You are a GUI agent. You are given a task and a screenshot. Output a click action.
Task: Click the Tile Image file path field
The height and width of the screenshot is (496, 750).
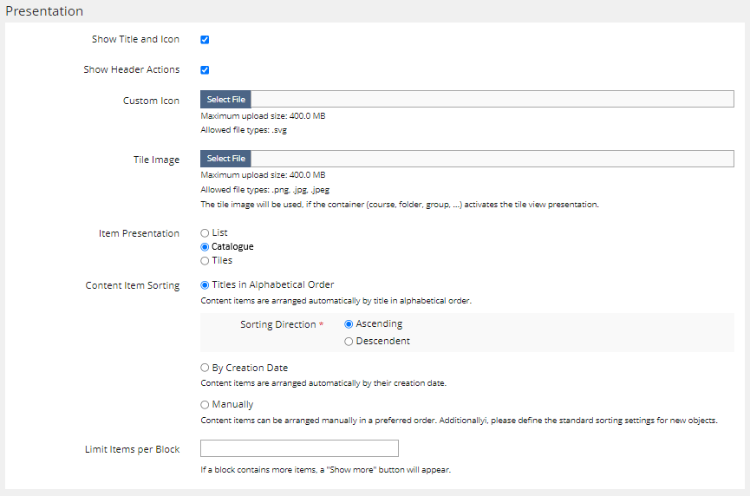point(492,158)
